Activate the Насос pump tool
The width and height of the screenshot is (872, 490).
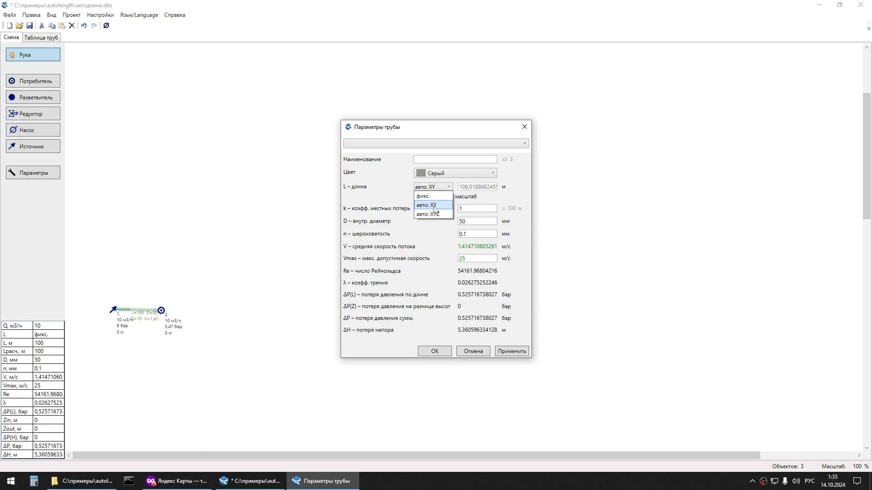click(33, 130)
